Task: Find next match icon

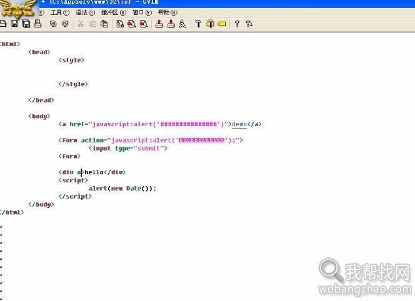Action: pos(131,24)
